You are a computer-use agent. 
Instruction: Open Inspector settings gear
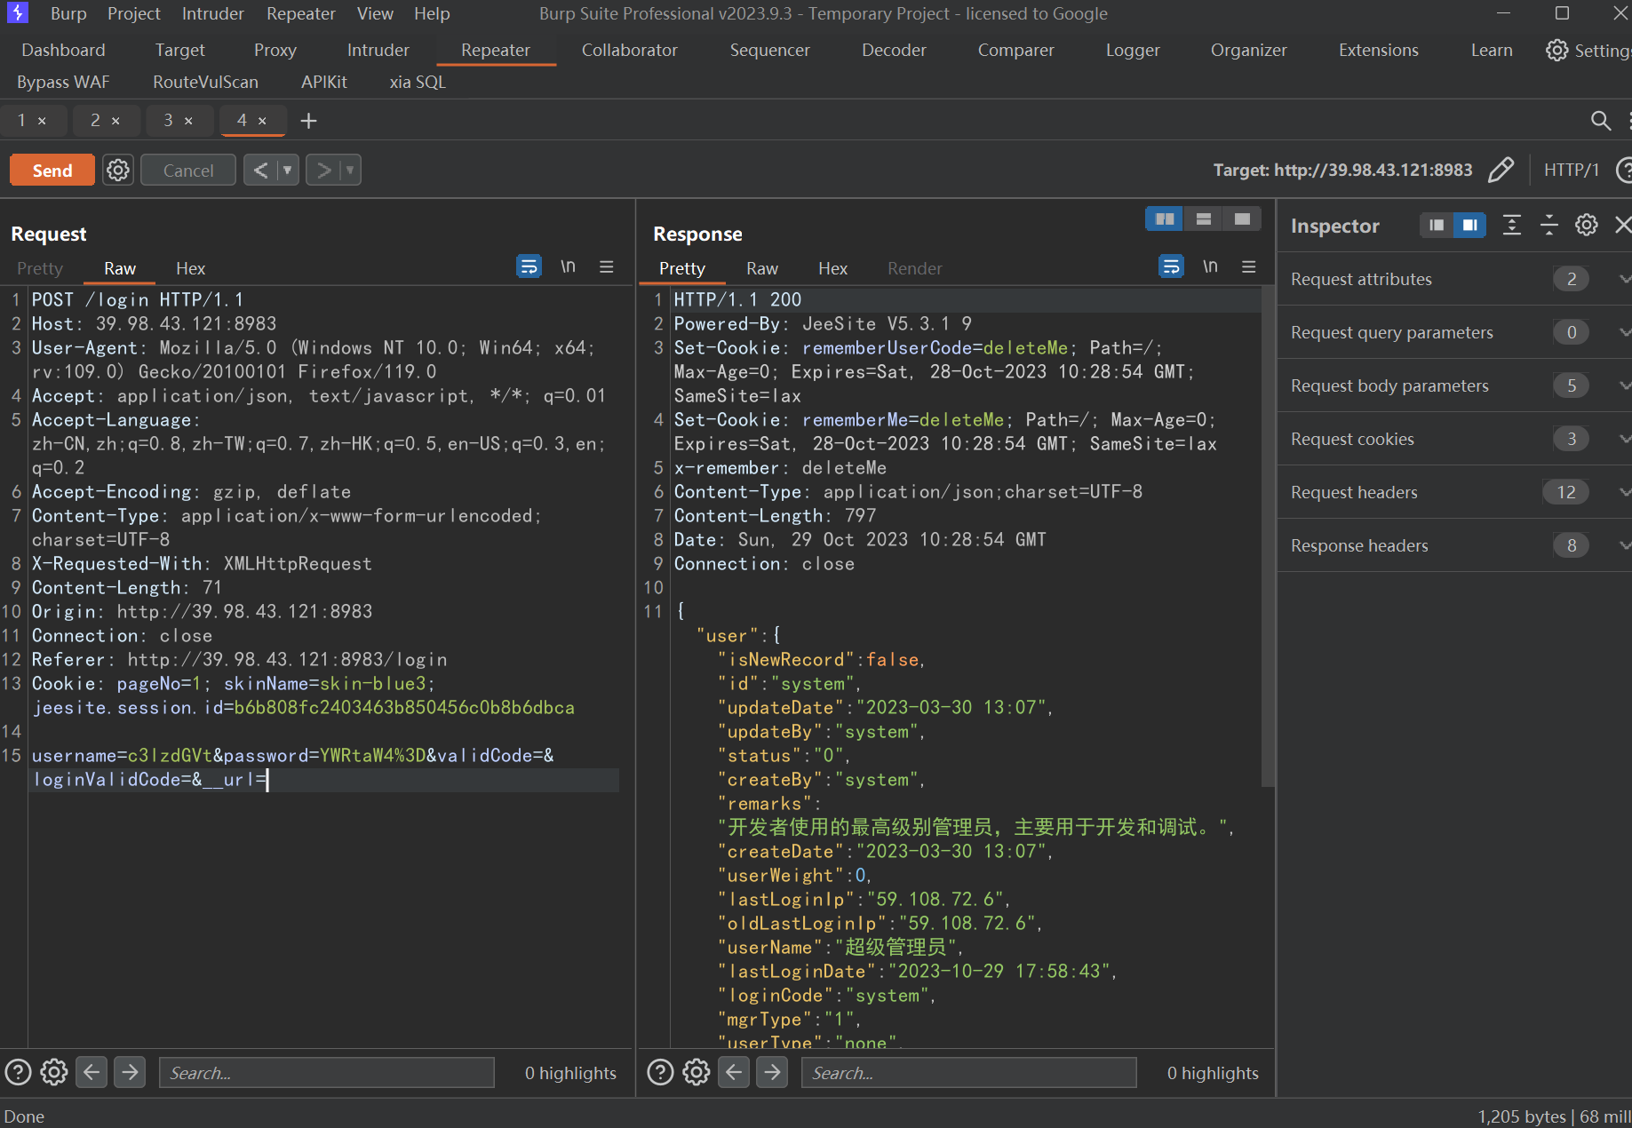[x=1586, y=225]
